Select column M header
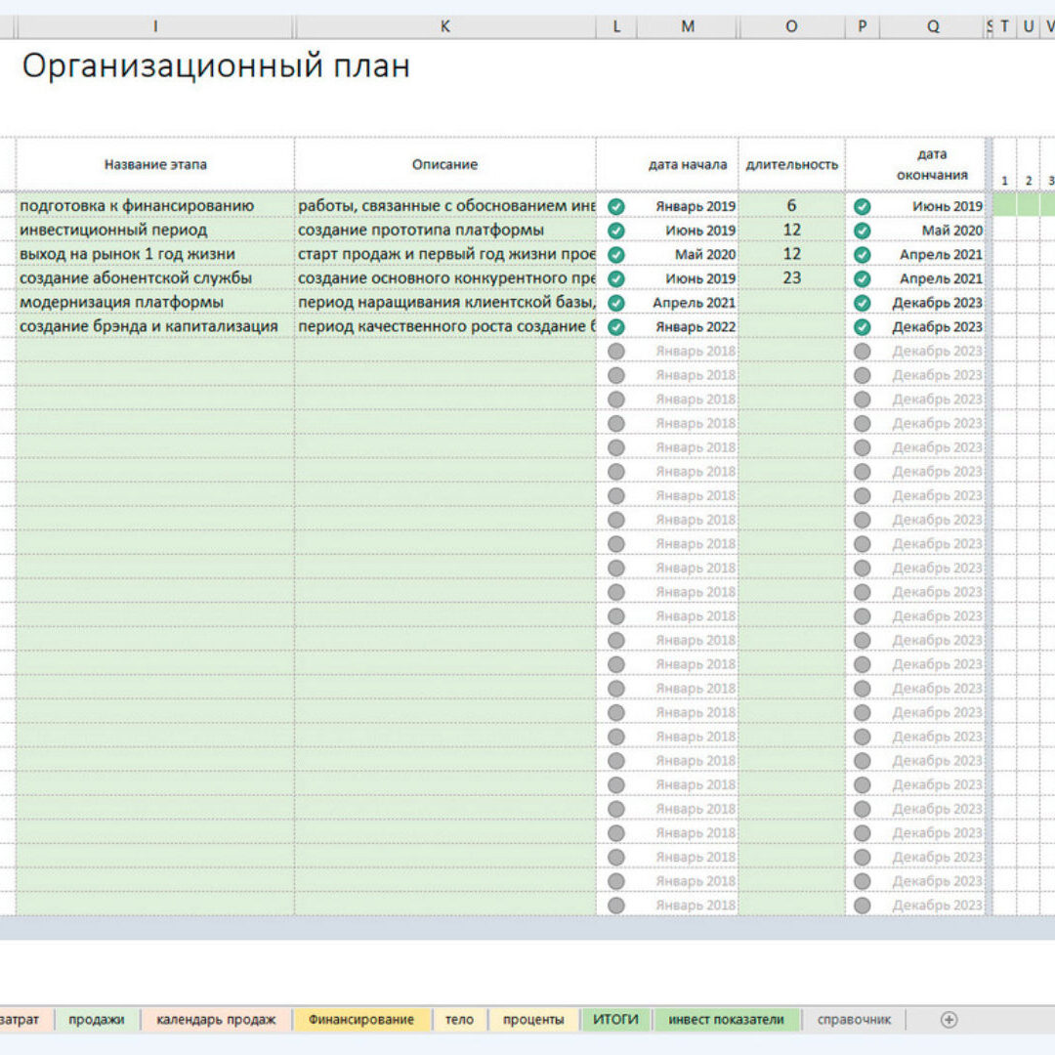The height and width of the screenshot is (1055, 1055). tap(688, 27)
